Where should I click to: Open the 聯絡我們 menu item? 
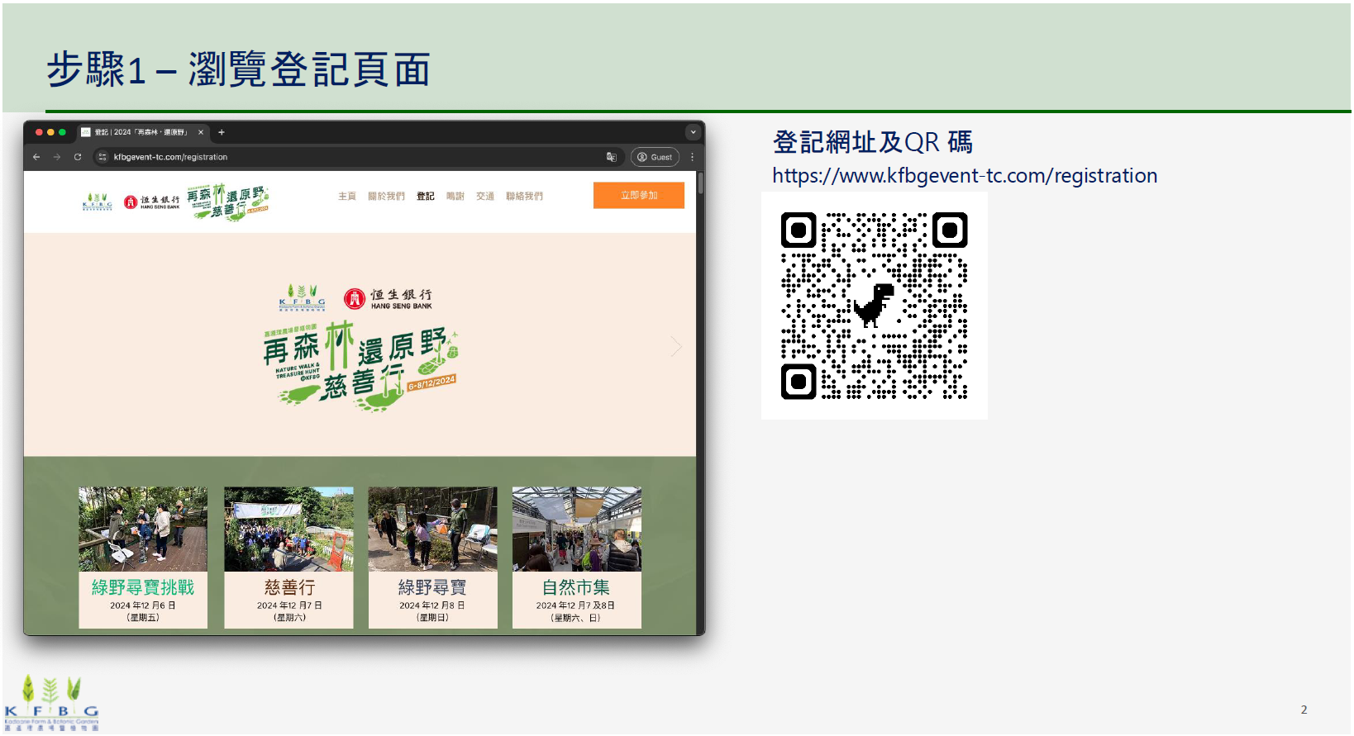pos(525,197)
